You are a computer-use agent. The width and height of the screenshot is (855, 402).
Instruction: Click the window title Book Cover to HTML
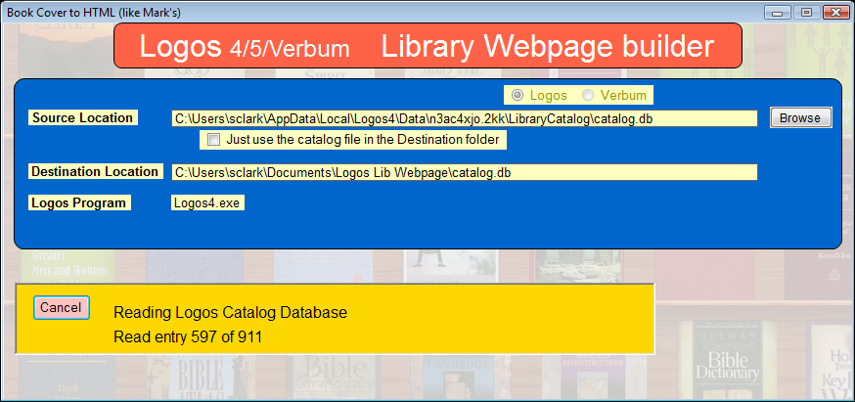coord(94,13)
